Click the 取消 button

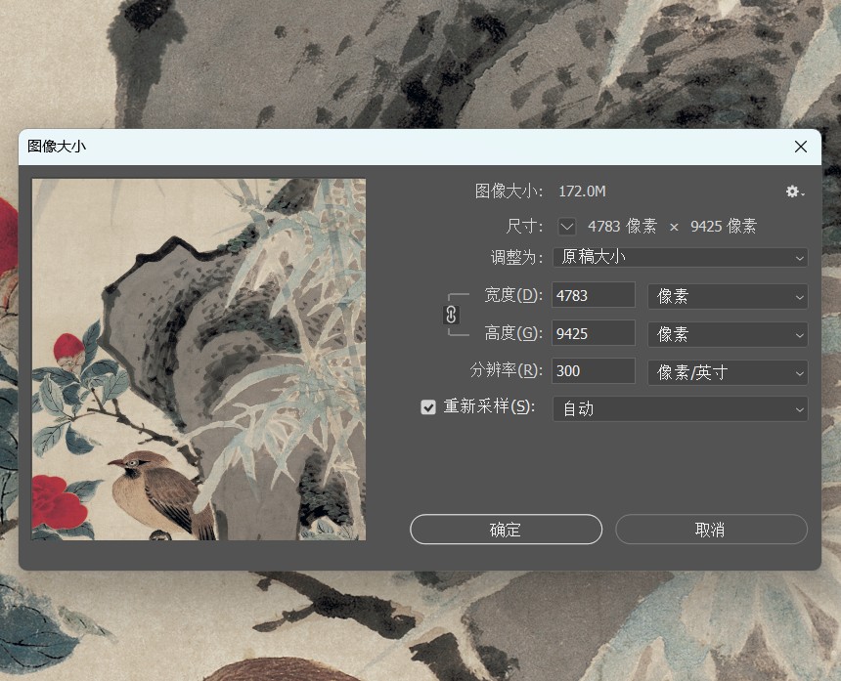click(x=711, y=530)
